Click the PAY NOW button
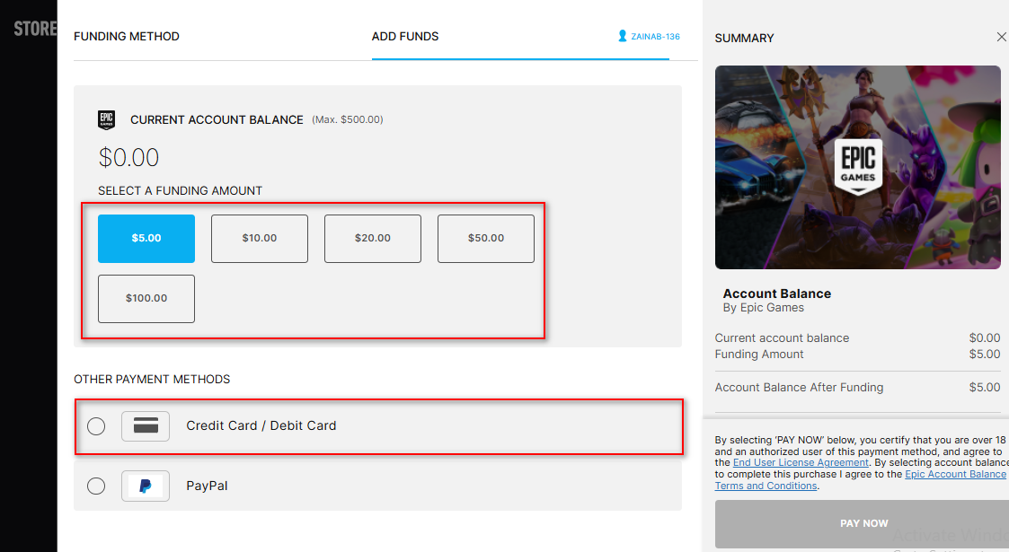This screenshot has width=1009, height=552. tap(863, 523)
